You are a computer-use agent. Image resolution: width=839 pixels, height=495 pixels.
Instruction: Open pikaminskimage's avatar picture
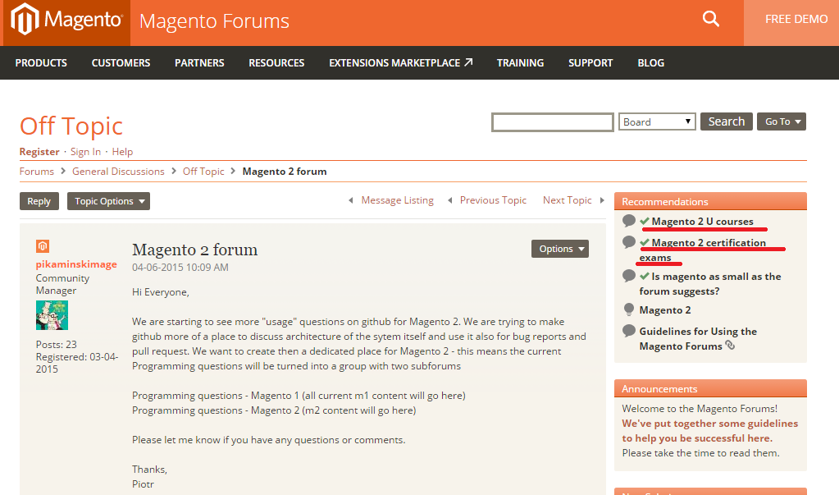click(x=52, y=315)
